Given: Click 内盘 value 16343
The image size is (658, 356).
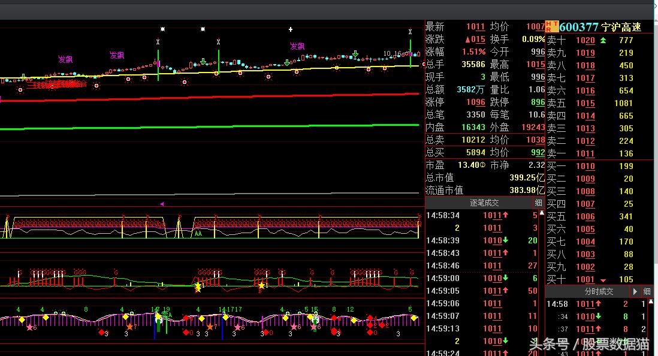Looking at the screenshot, I should tap(473, 127).
